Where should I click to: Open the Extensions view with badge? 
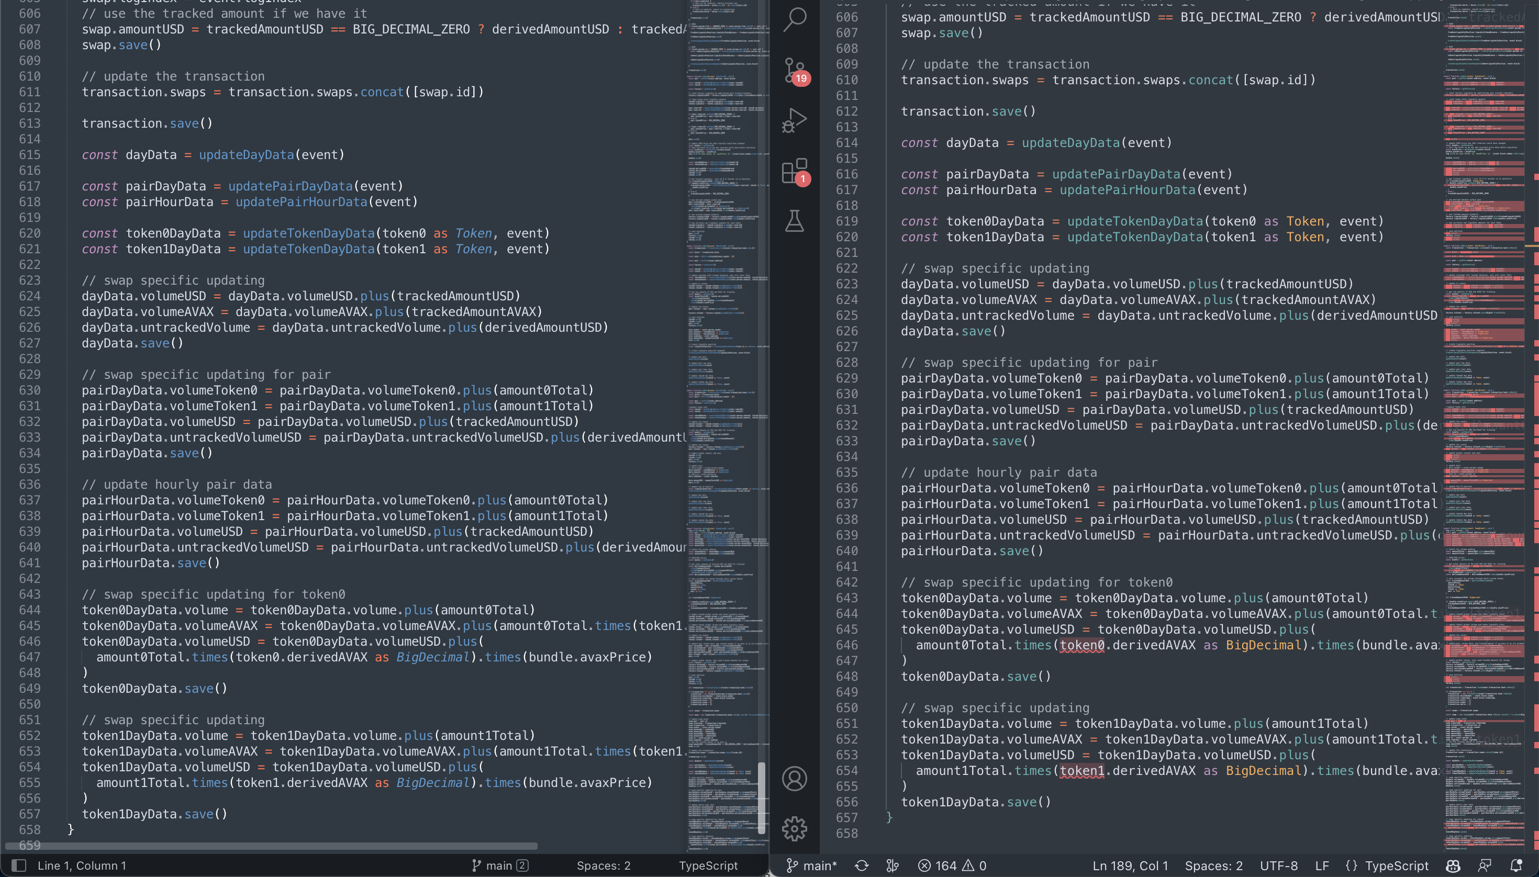[x=794, y=171]
